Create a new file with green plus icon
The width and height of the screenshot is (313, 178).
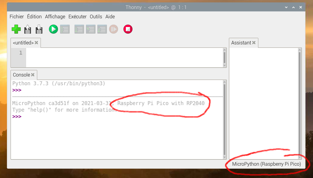coord(16,29)
